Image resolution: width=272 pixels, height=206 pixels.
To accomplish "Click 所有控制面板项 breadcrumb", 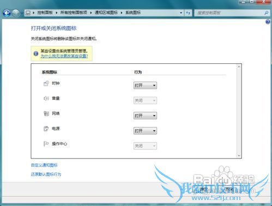I will coord(74,13).
